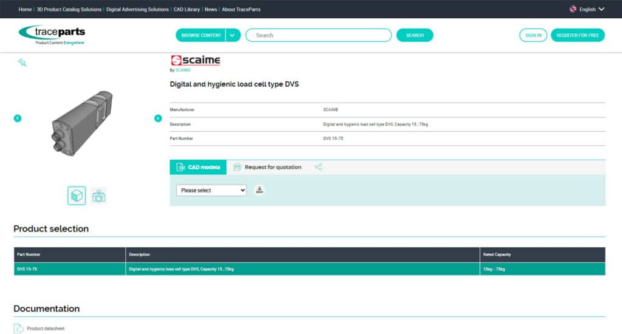Open the News menu item

click(x=211, y=9)
